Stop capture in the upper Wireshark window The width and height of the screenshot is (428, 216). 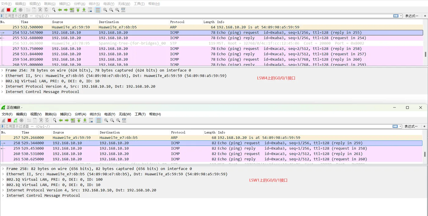[x=9, y=10]
